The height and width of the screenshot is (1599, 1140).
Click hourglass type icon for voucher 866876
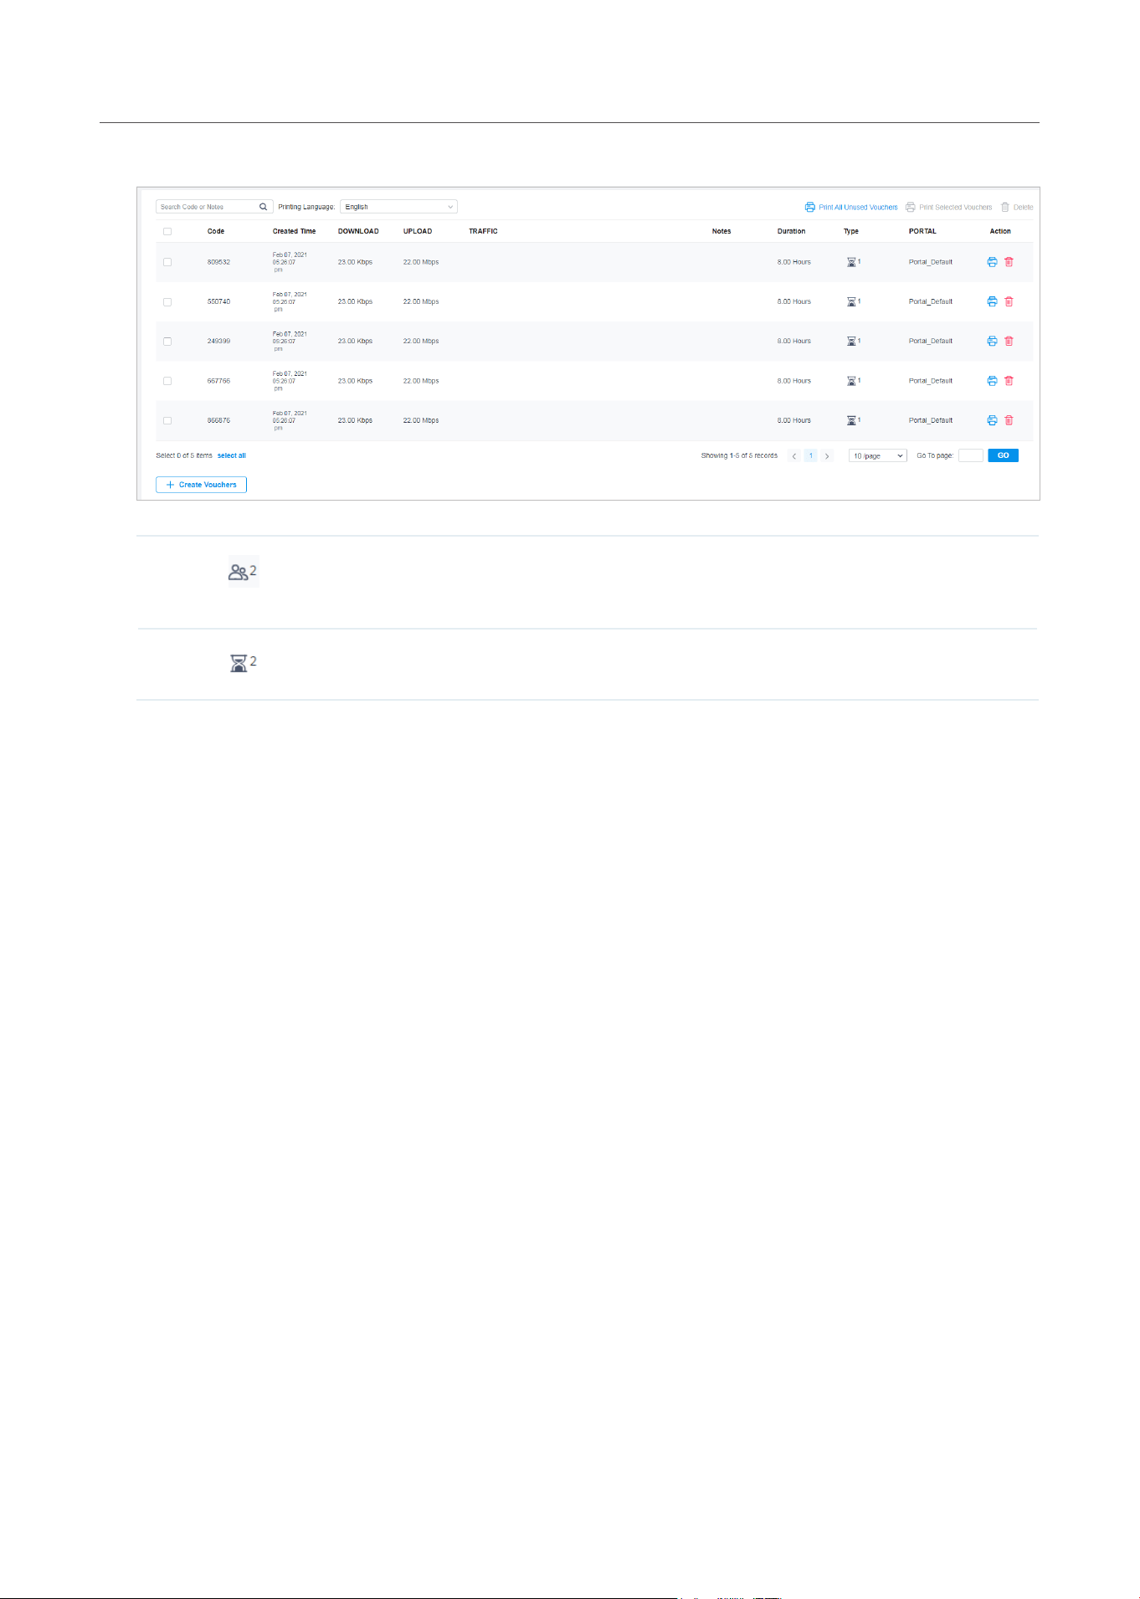(851, 420)
